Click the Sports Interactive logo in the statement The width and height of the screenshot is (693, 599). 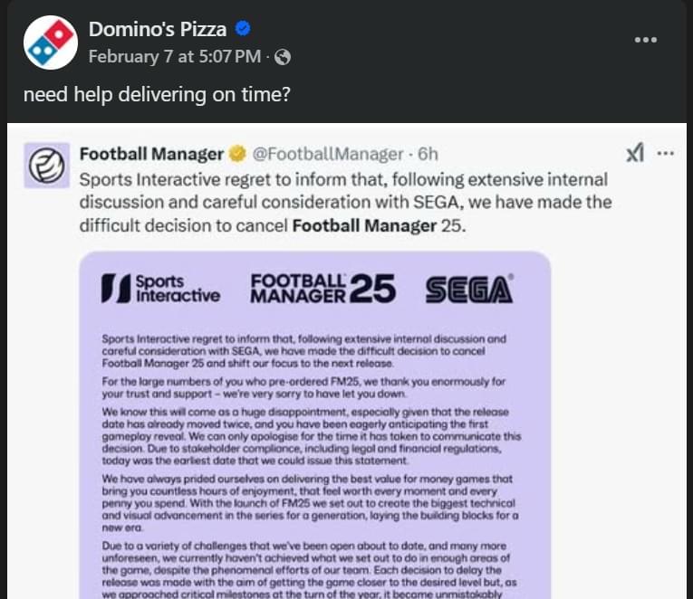click(x=160, y=289)
